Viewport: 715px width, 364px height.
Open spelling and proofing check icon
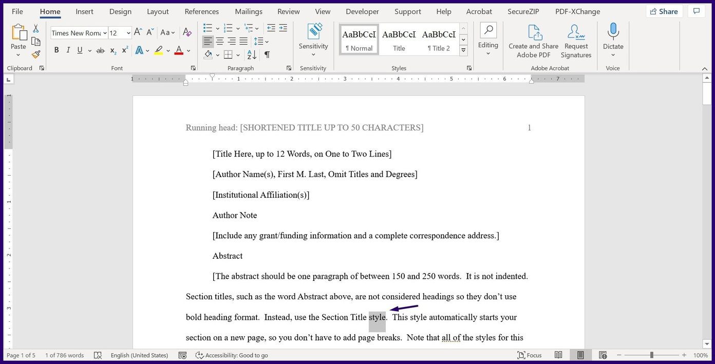(98, 355)
